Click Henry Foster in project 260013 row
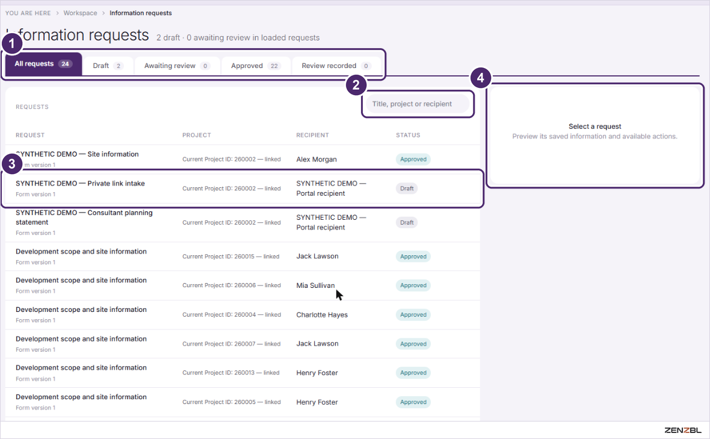The width and height of the screenshot is (710, 439). (317, 373)
